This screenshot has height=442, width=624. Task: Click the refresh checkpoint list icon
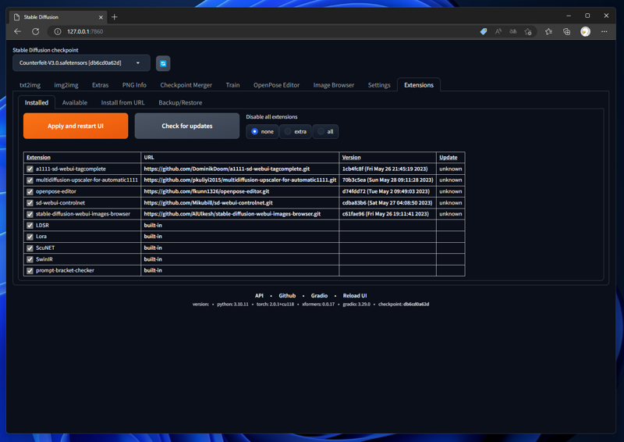pos(163,63)
